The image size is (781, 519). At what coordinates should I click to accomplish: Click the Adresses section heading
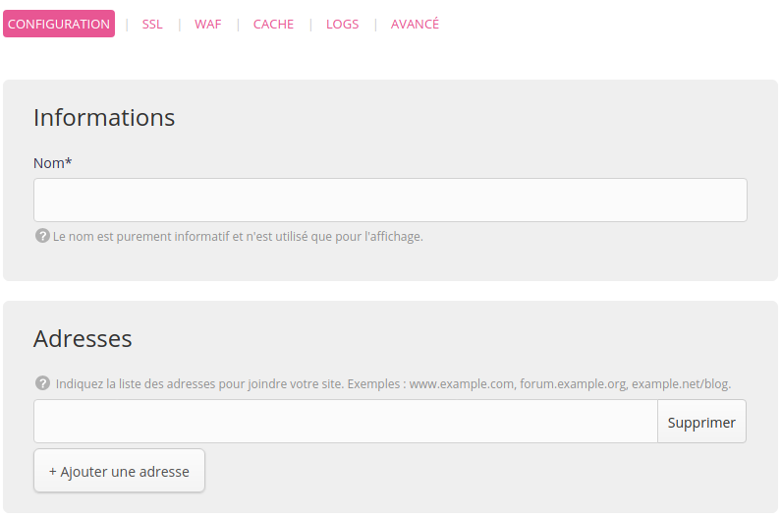83,339
